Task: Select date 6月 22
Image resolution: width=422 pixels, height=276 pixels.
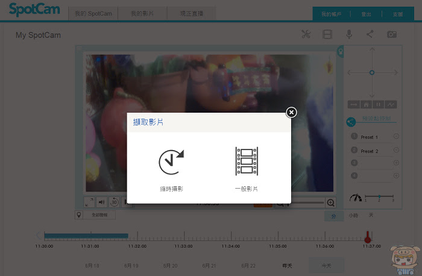Action: [x=248, y=266]
